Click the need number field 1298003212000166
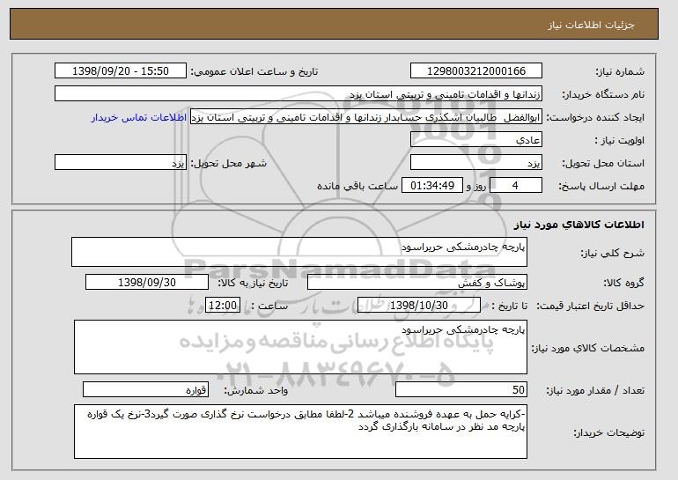The image size is (678, 480). pos(476,71)
